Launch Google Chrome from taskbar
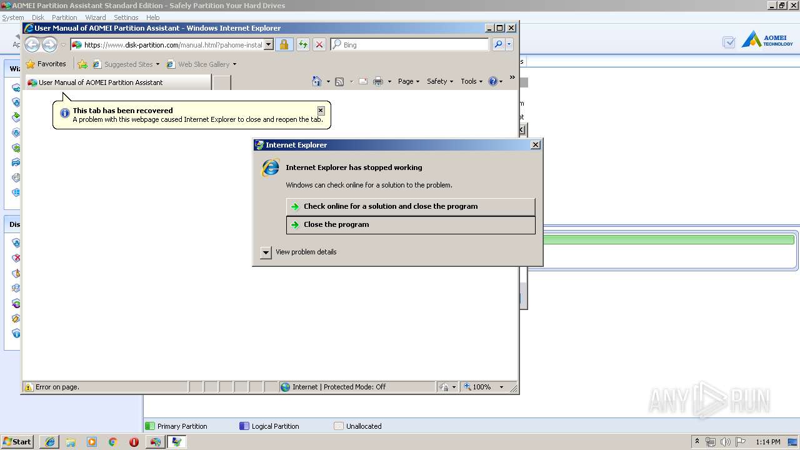 click(113, 442)
